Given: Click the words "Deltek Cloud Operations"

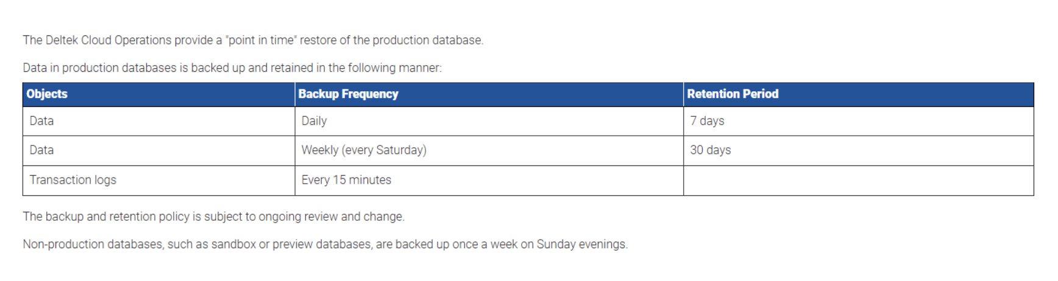Looking at the screenshot, I should [108, 40].
